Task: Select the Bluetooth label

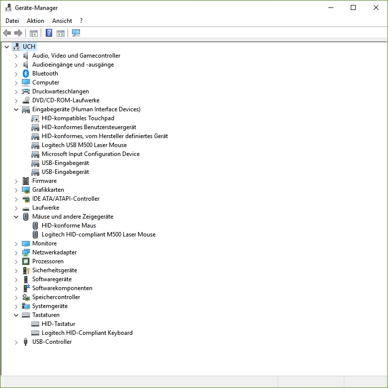Action: coord(45,74)
